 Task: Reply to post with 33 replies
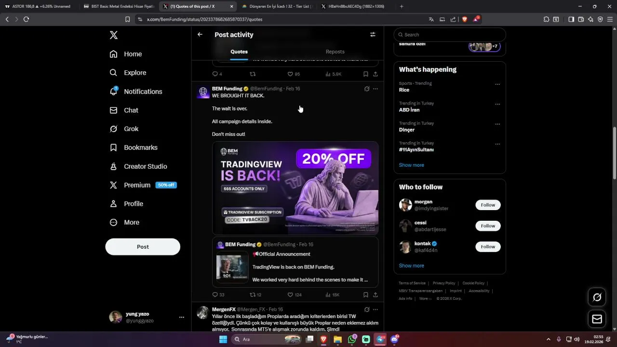pyautogui.click(x=218, y=294)
